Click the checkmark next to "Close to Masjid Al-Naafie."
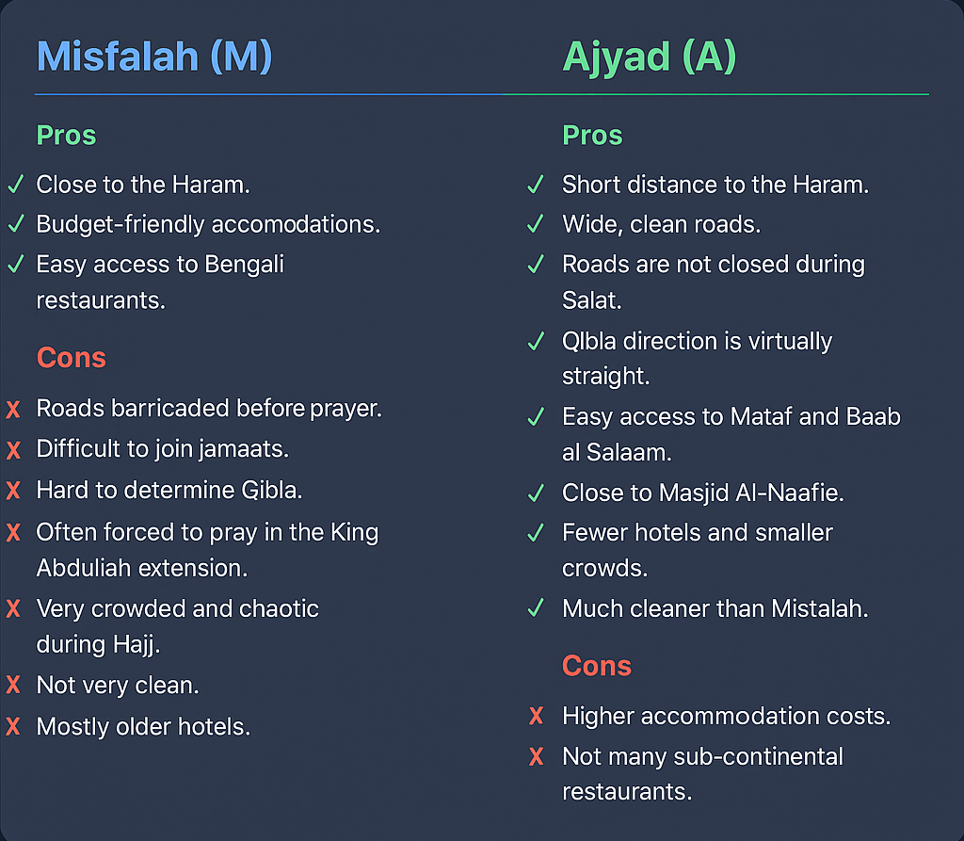Screen dimensions: 964x841 536,493
